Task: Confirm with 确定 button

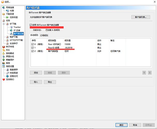Action: (x=122, y=125)
